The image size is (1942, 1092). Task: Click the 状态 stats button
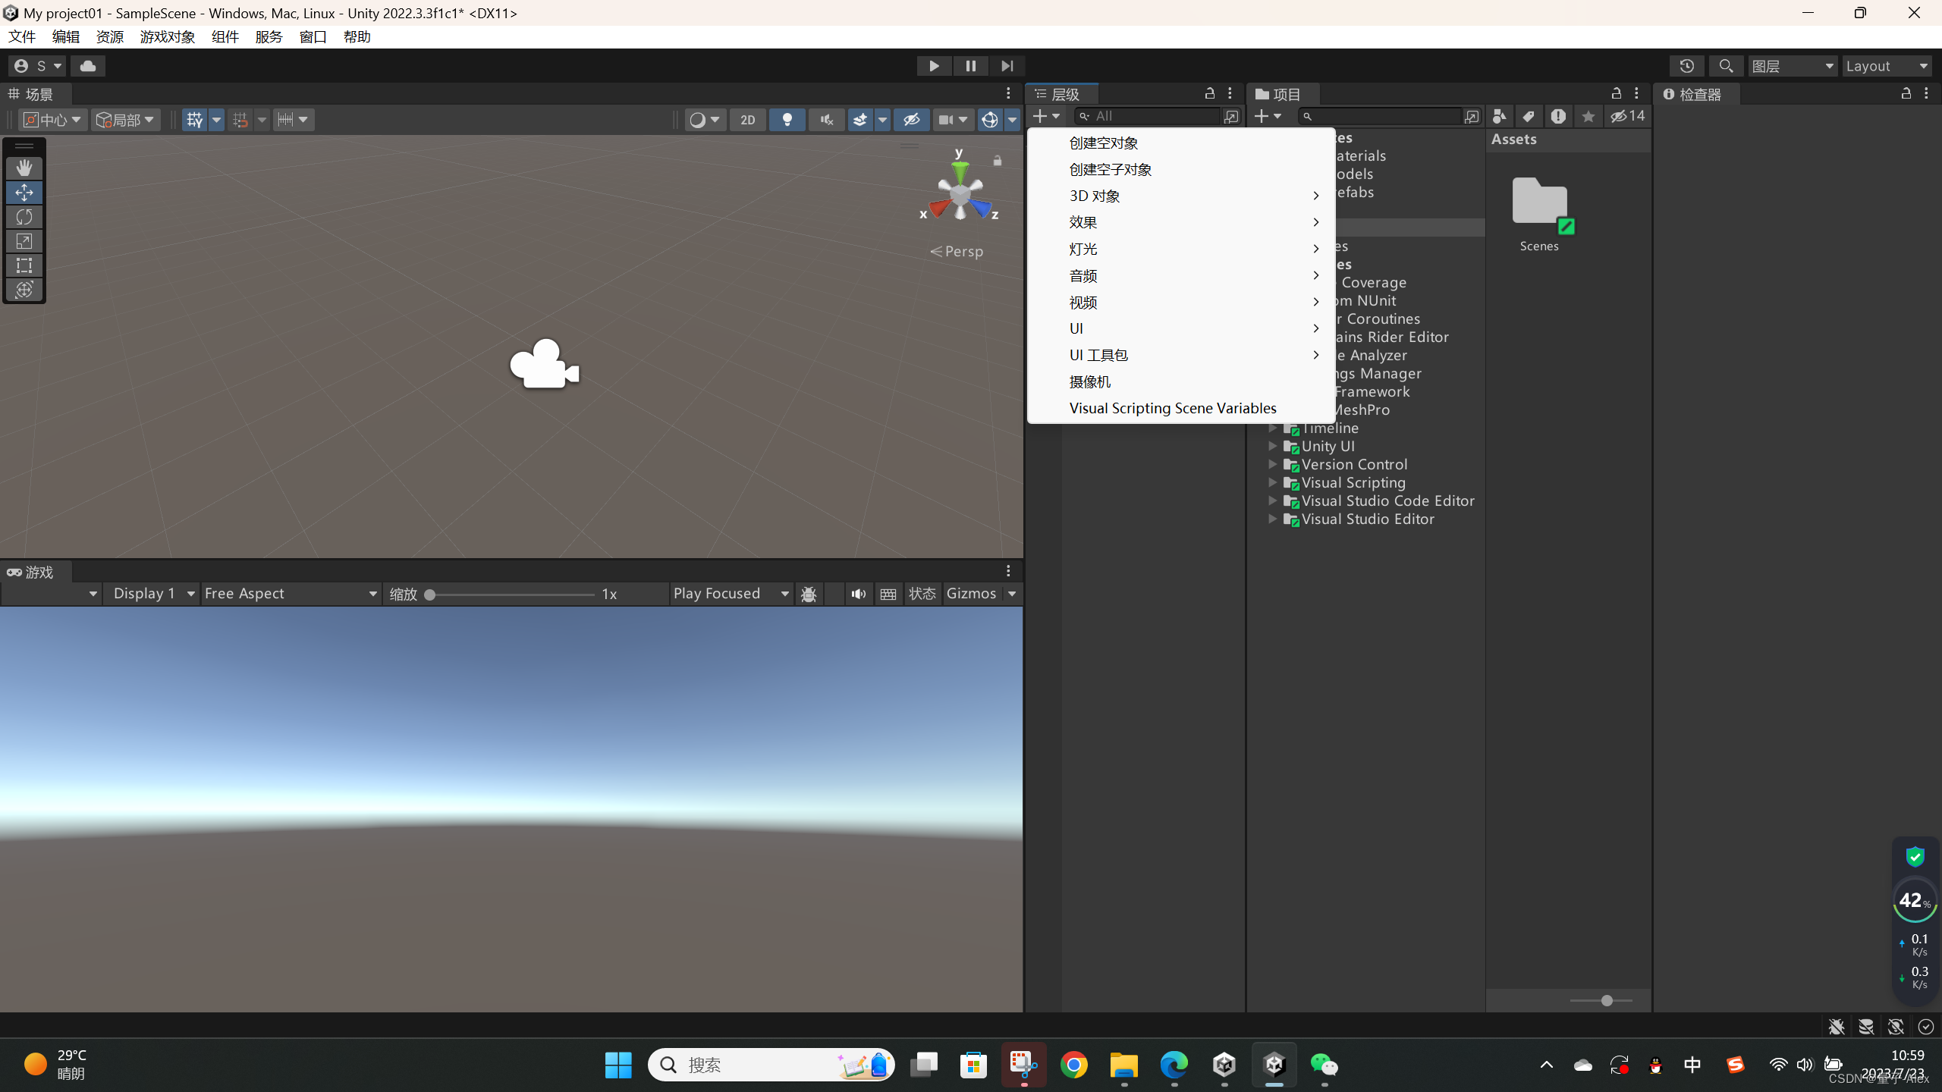click(x=922, y=594)
